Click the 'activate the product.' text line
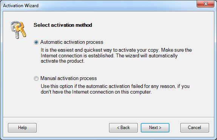The width and height of the screenshot is (217, 140). [63, 61]
